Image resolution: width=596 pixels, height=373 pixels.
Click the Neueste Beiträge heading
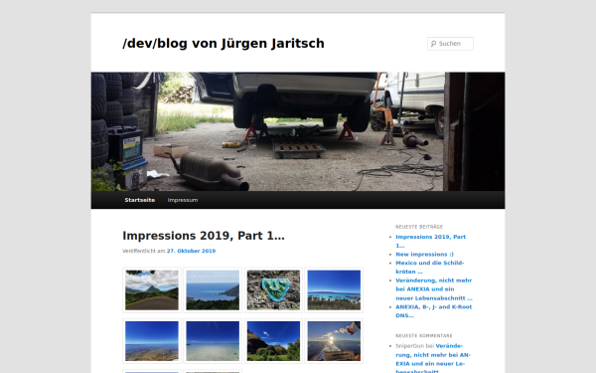point(419,227)
